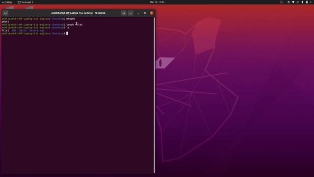Minimize the terminal window
314x177 pixels.
coord(138,13)
